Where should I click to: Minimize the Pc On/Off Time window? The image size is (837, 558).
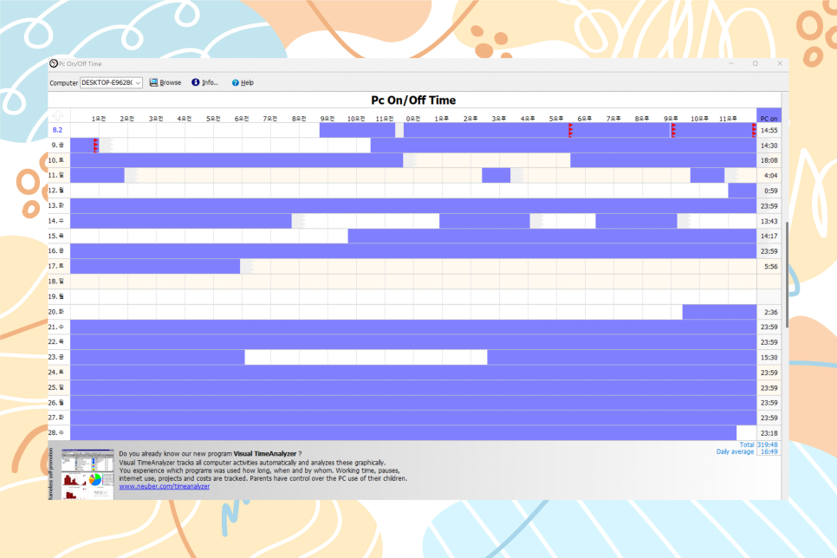click(730, 63)
